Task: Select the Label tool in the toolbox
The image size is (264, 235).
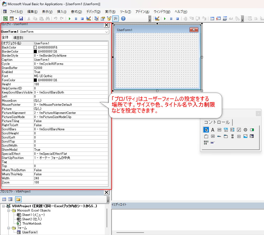Action: click(213, 130)
